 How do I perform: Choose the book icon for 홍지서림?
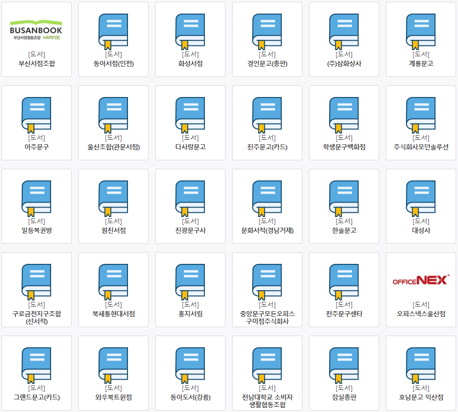pyautogui.click(x=190, y=282)
